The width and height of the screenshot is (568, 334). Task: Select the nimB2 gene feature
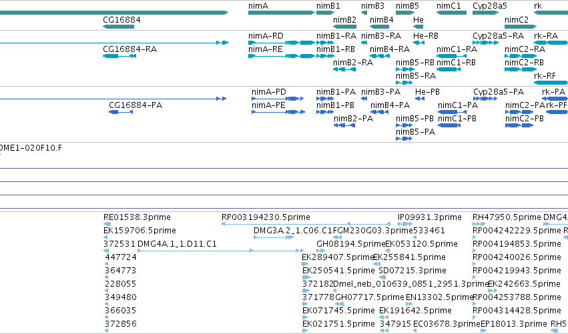tap(344, 27)
